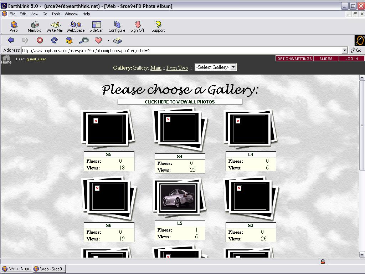365x274 pixels.
Task: Open the L5 gallery car thumbnail
Action: point(178,197)
